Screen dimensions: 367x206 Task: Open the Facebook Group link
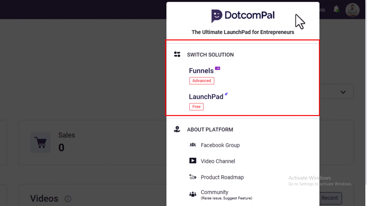(220, 145)
